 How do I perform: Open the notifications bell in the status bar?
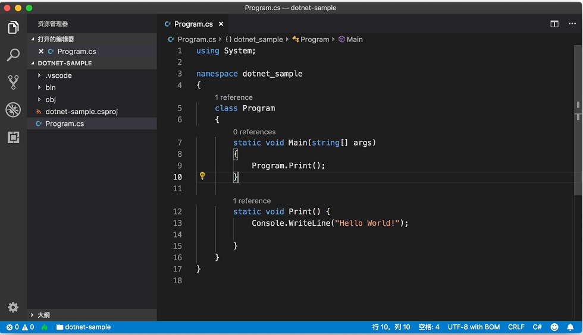tap(570, 327)
